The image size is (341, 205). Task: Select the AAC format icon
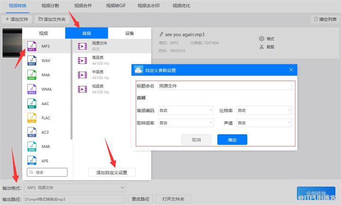[x=32, y=104]
